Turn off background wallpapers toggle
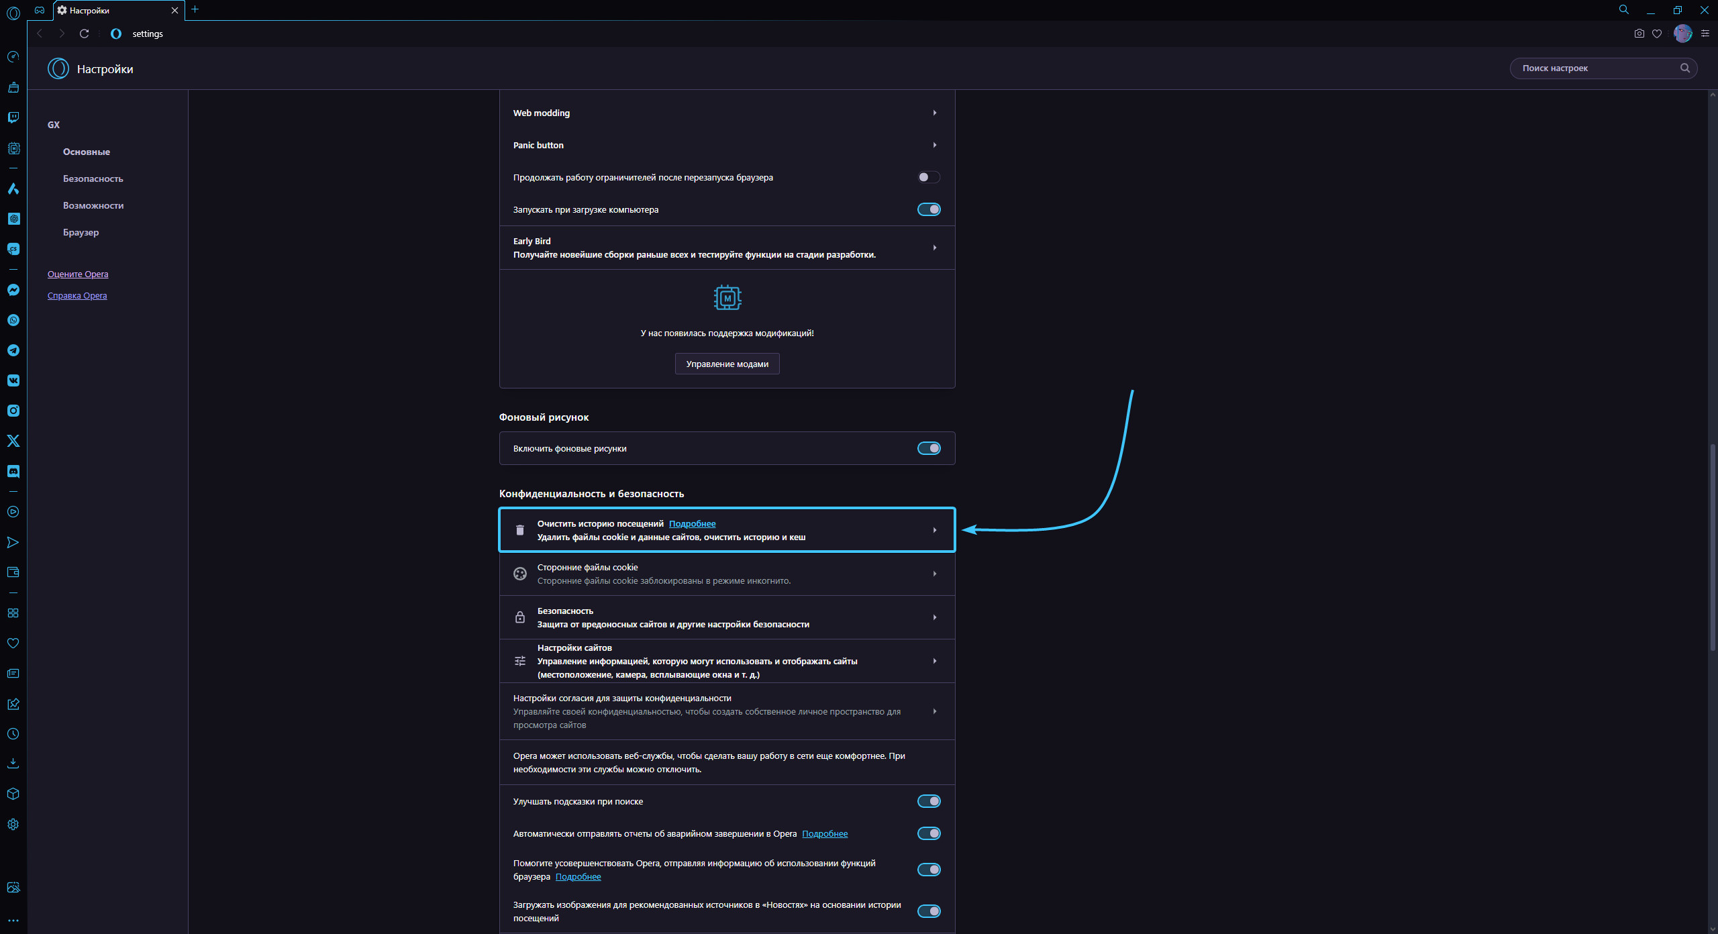The width and height of the screenshot is (1718, 934). click(929, 448)
